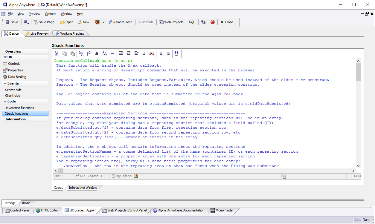This screenshot has height=224, width=375.
Task: Select the bottom Xbasic tab next to Settings
Action: tap(26, 203)
